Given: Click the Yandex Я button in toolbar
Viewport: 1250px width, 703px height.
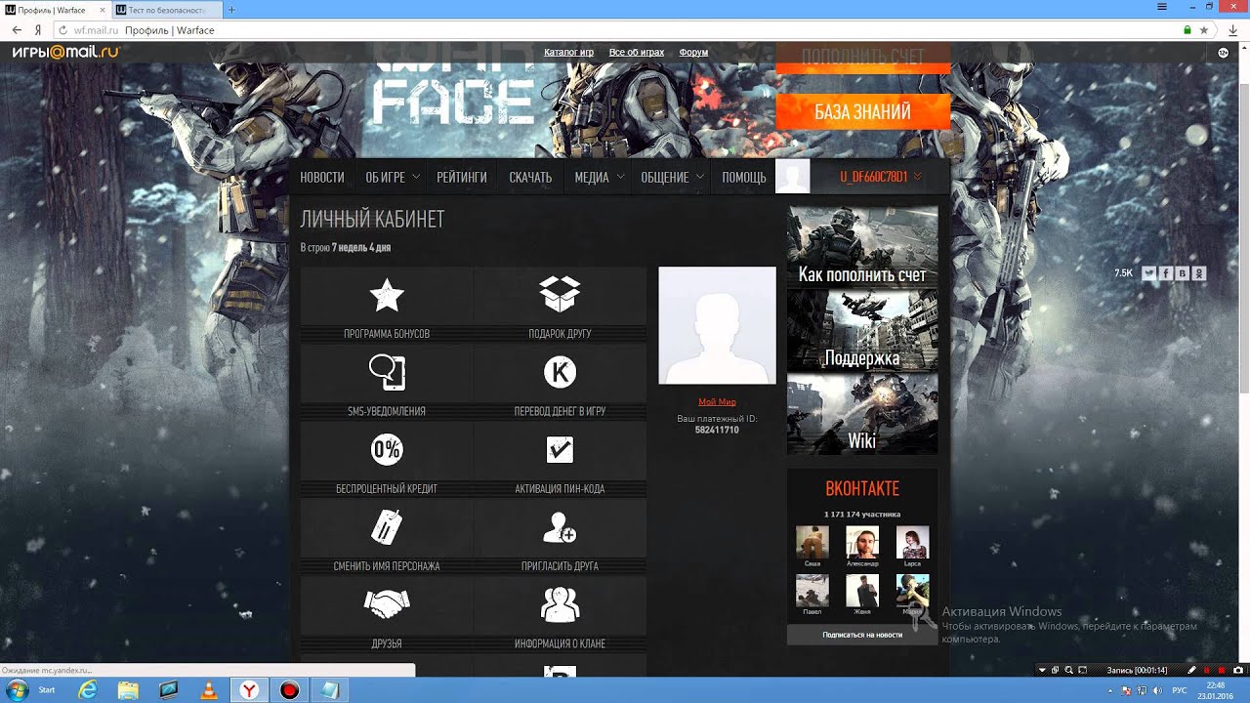Looking at the screenshot, I should [38, 30].
